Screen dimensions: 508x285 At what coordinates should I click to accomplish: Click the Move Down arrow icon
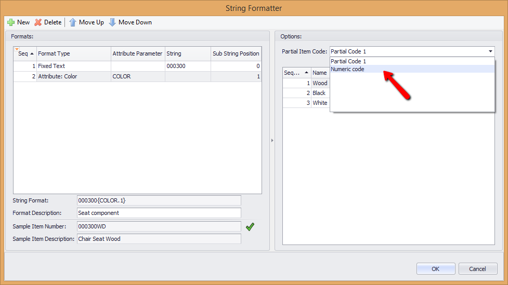(x=112, y=22)
